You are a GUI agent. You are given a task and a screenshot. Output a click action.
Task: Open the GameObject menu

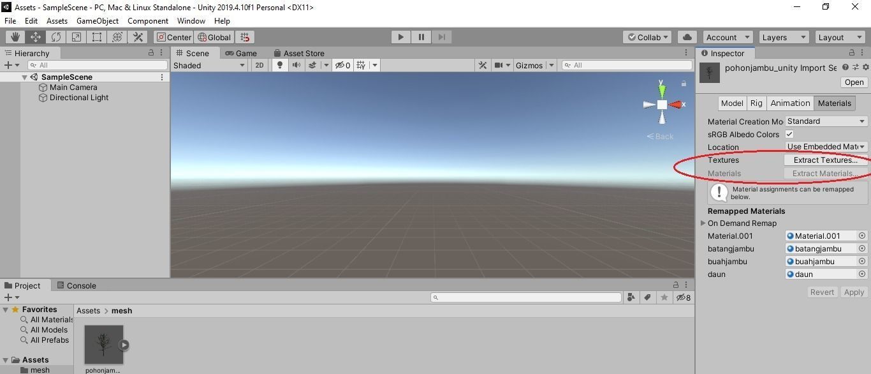pyautogui.click(x=98, y=20)
